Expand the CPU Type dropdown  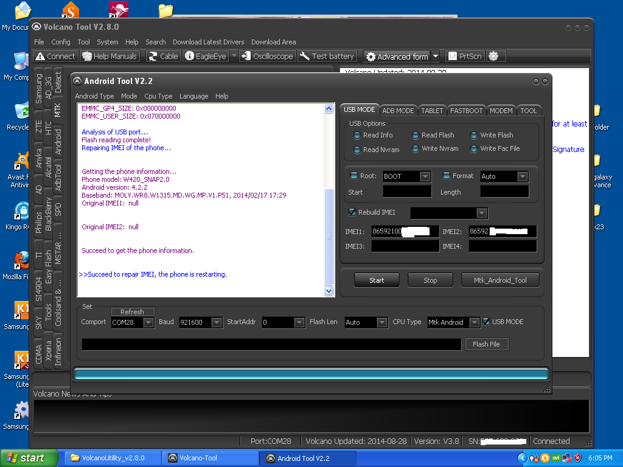(x=474, y=323)
